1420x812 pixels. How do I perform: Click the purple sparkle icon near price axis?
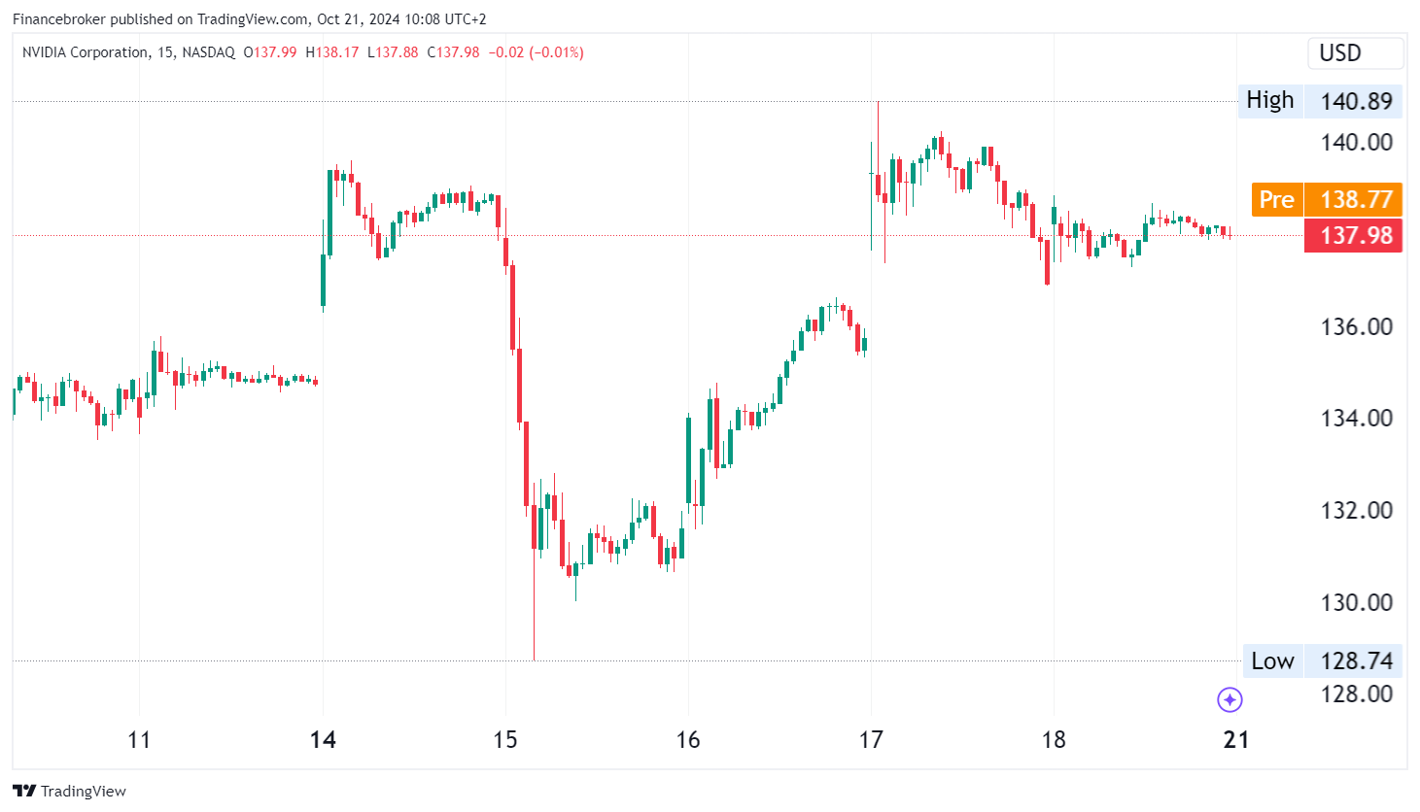point(1230,699)
